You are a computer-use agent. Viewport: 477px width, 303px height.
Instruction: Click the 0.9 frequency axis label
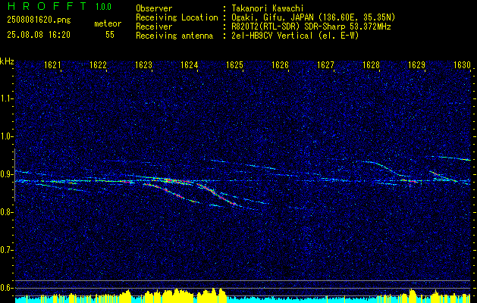[6, 174]
